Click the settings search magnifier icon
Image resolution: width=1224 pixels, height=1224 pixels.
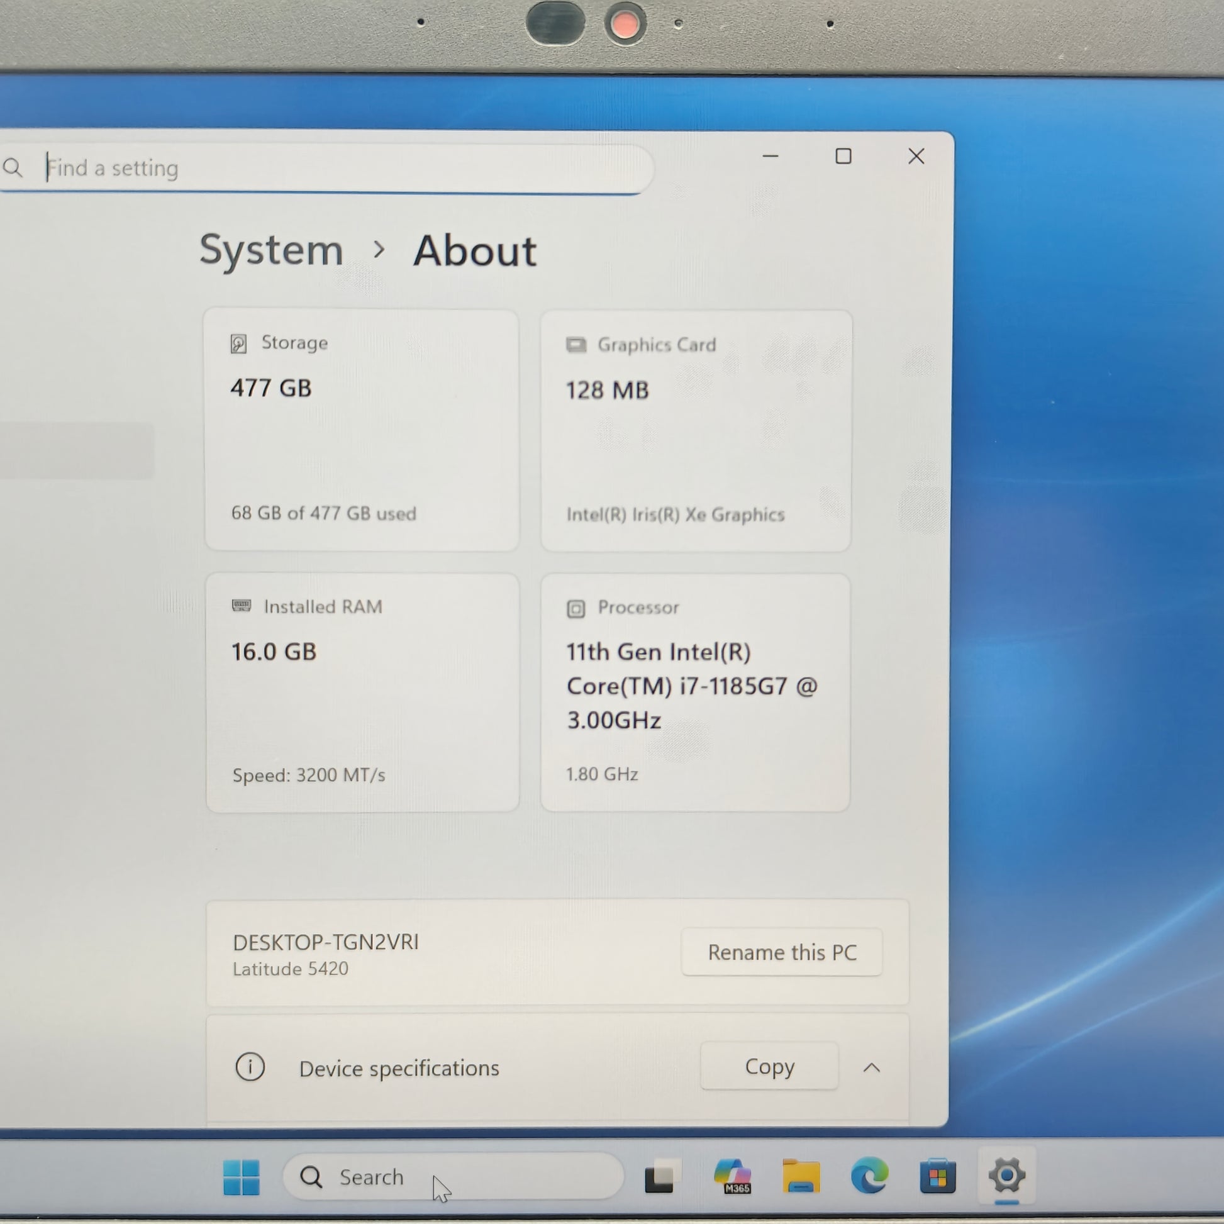pos(13,168)
